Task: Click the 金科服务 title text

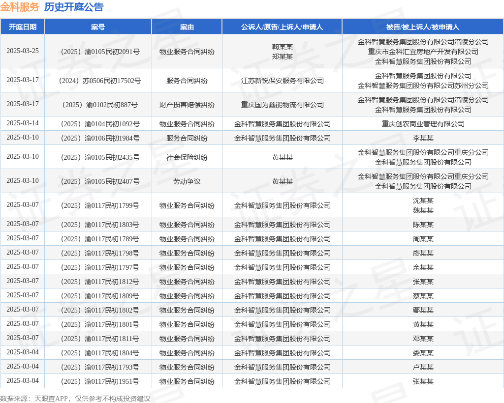Action: coord(20,7)
